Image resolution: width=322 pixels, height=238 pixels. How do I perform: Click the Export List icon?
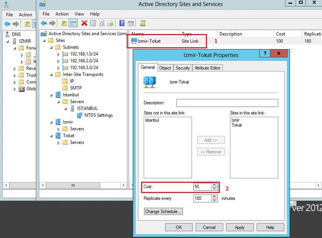click(x=110, y=23)
